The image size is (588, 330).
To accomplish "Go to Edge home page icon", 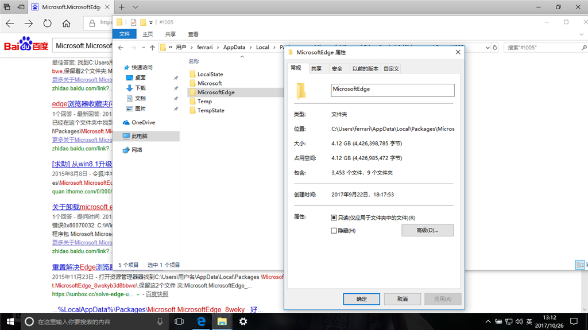I will coord(67,24).
